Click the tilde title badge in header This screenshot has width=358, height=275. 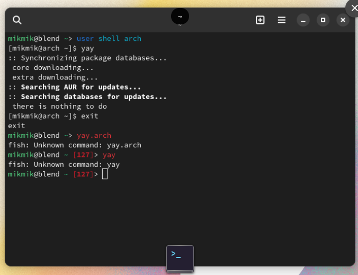pos(180,16)
